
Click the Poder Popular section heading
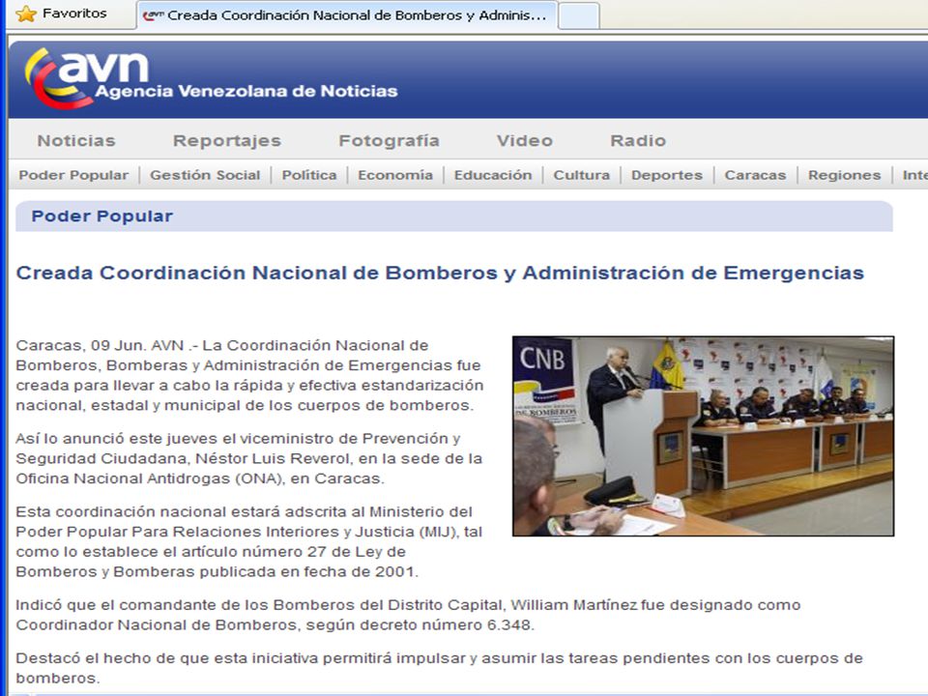[x=101, y=216]
